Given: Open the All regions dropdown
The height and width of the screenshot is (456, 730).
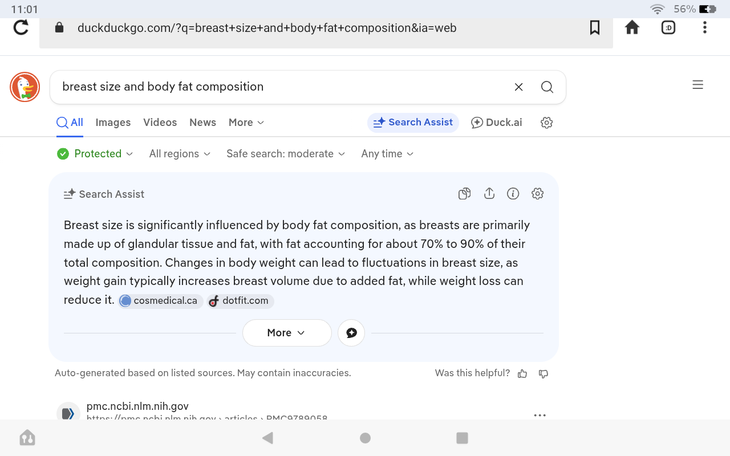Looking at the screenshot, I should click(x=180, y=154).
